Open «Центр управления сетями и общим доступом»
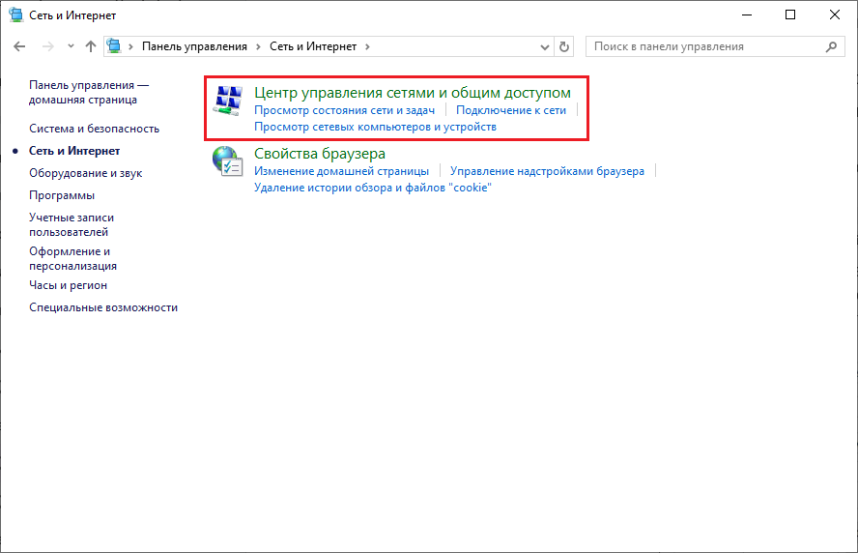 point(412,93)
